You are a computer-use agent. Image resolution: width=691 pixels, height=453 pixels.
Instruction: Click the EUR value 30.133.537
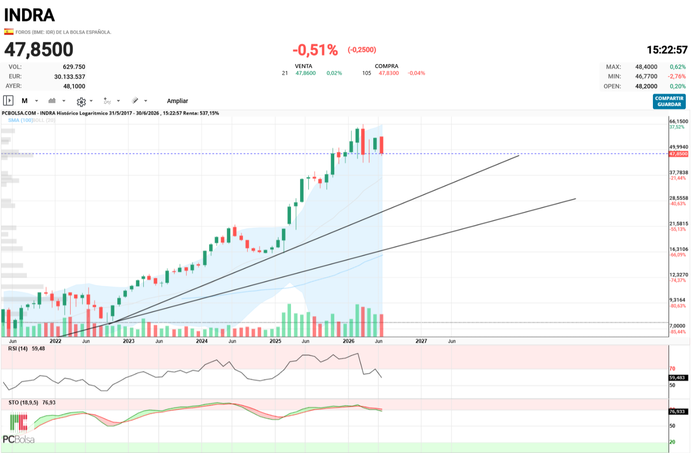click(70, 77)
